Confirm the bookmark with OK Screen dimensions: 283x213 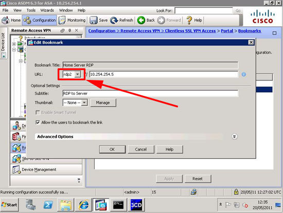(x=112, y=149)
